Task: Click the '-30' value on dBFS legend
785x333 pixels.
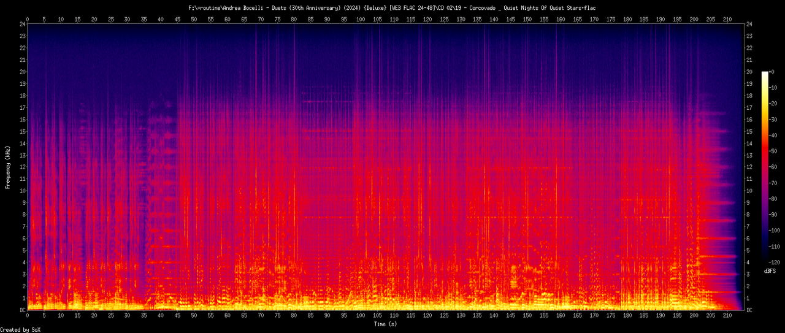Action: (x=773, y=119)
